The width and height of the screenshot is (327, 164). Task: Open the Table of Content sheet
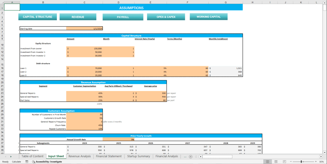[x=32, y=156]
